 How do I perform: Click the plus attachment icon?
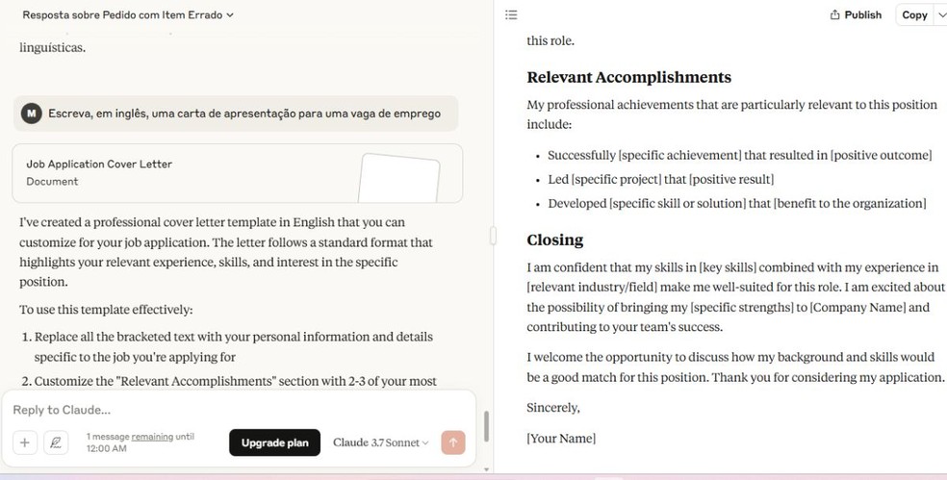tap(25, 442)
